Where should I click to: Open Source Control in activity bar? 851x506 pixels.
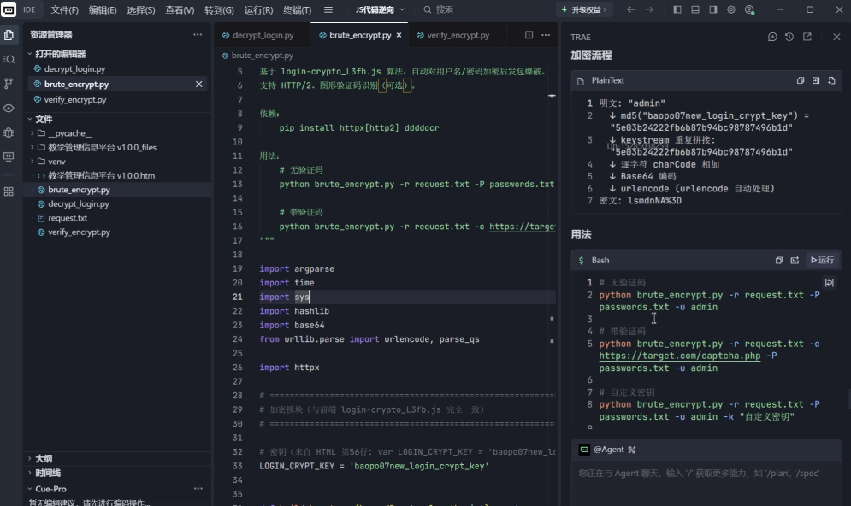coord(9,84)
